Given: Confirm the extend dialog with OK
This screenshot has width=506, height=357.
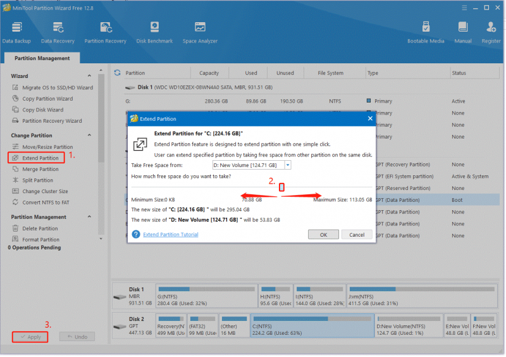Looking at the screenshot, I should (323, 235).
